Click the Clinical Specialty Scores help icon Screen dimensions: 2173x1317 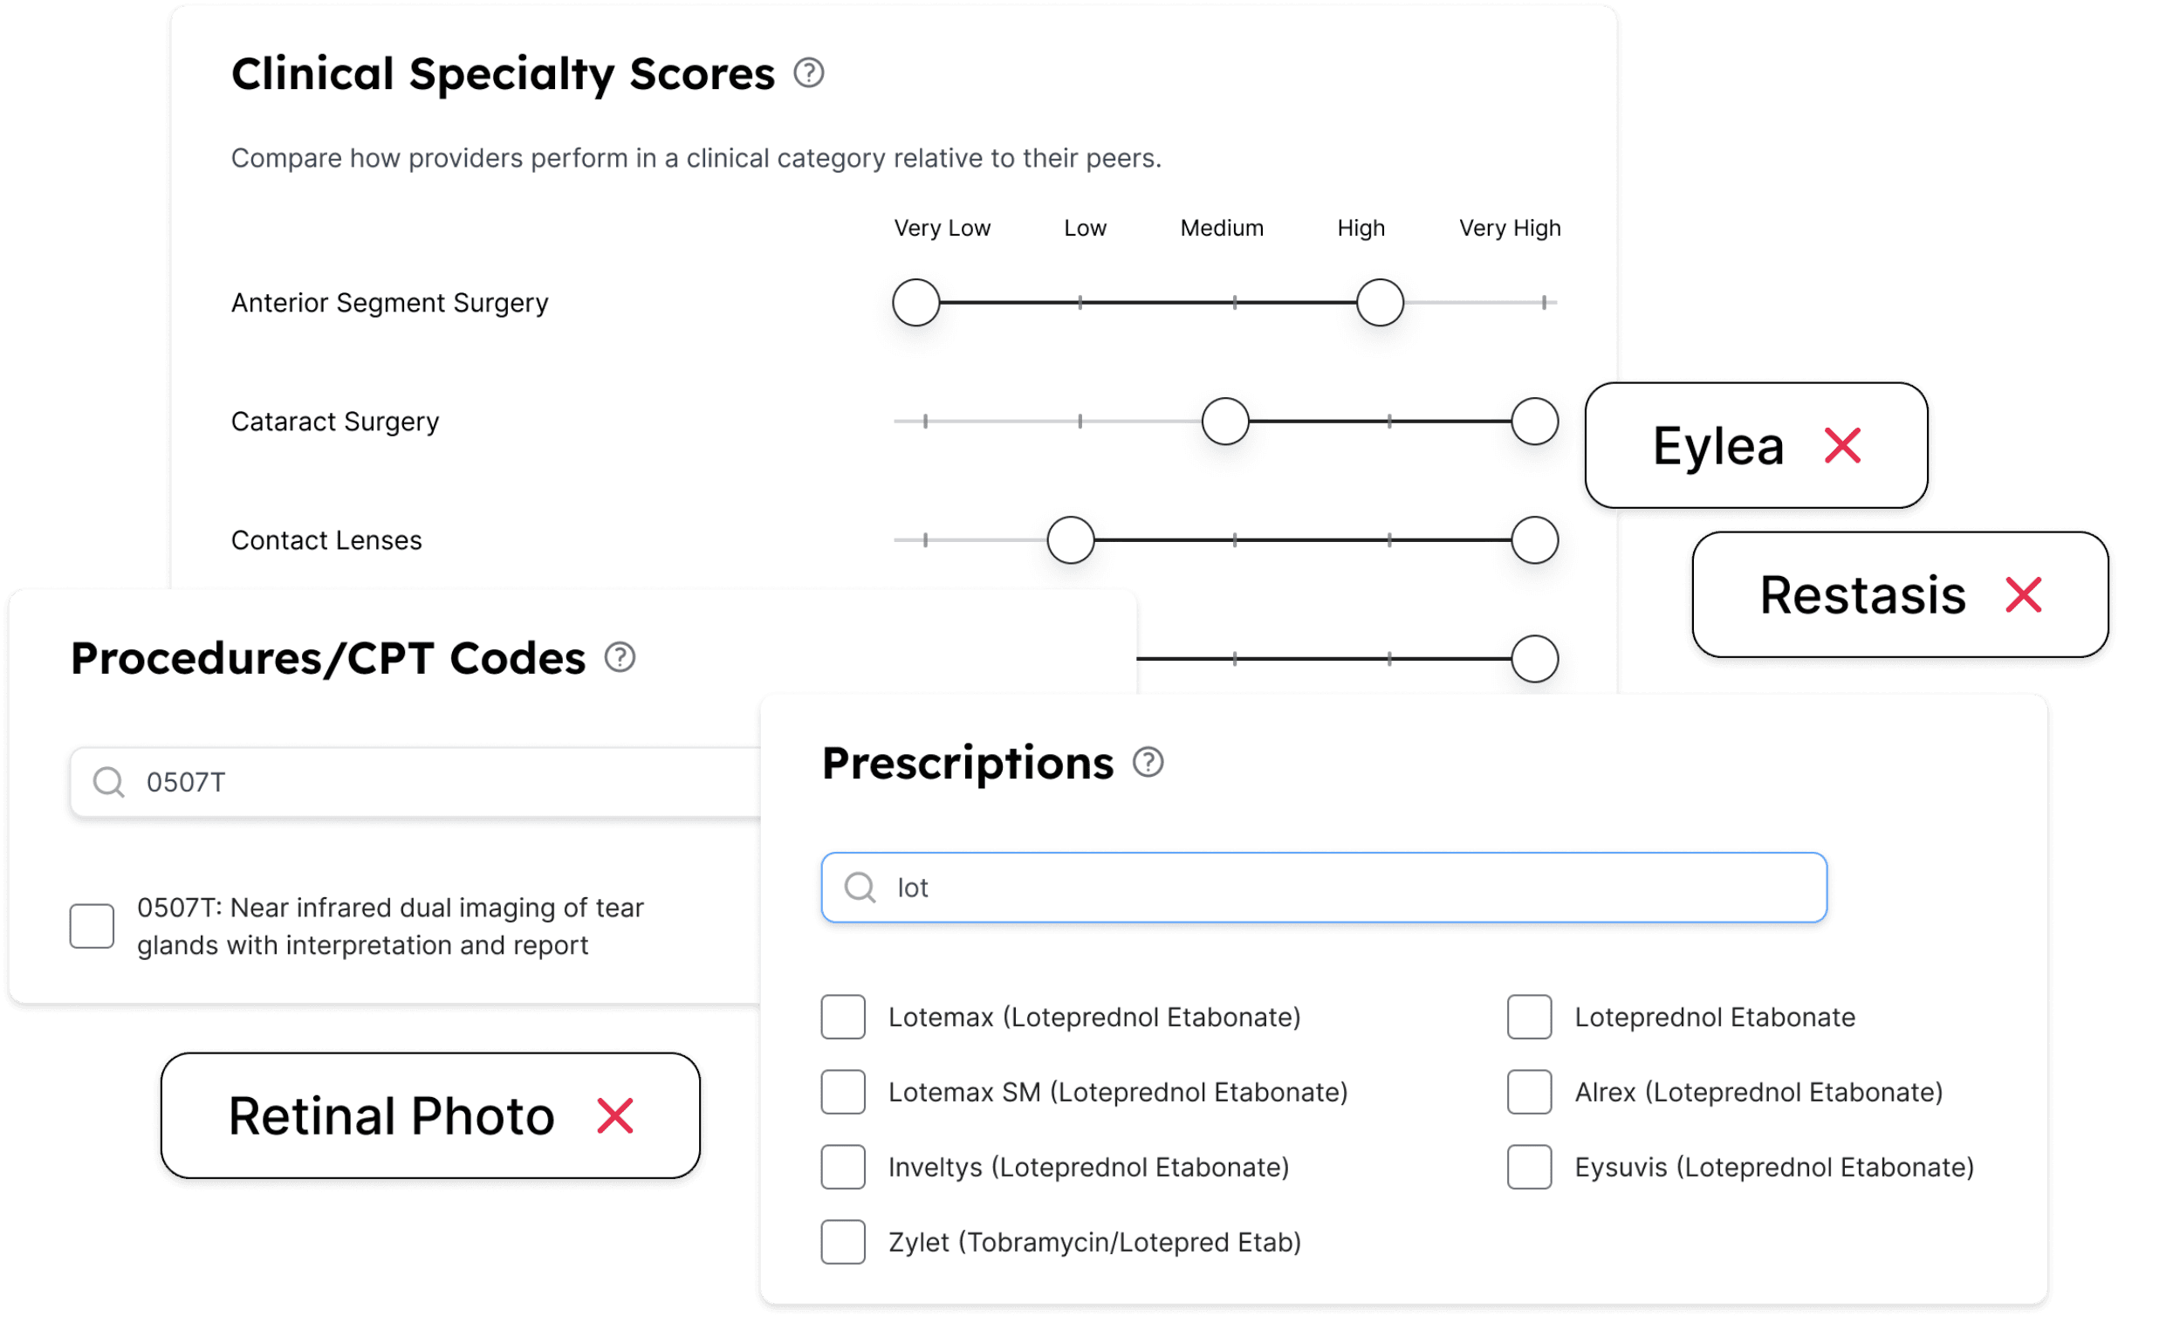tap(808, 73)
